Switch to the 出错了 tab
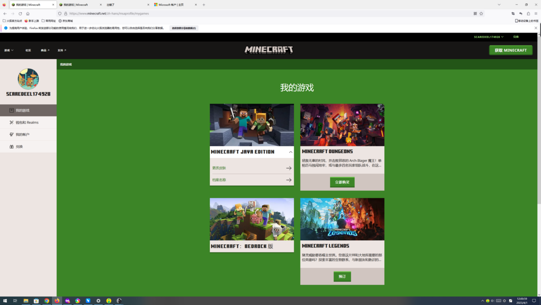This screenshot has width=541, height=305. click(127, 5)
